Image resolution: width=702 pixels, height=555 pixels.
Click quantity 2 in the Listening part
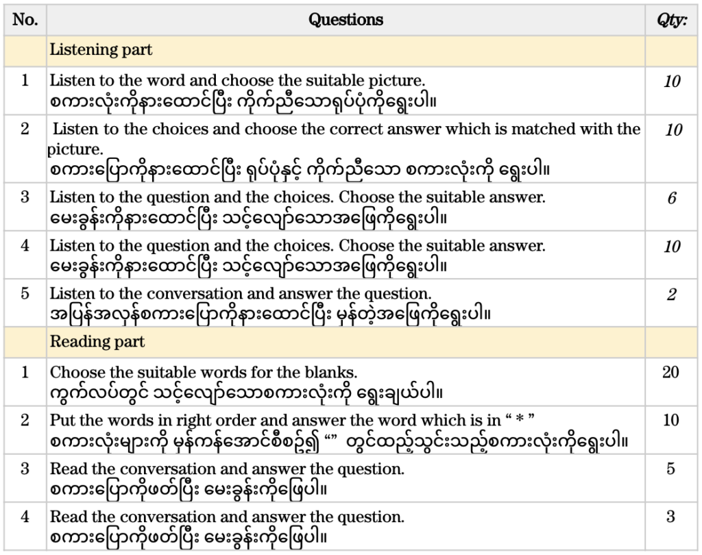click(671, 295)
